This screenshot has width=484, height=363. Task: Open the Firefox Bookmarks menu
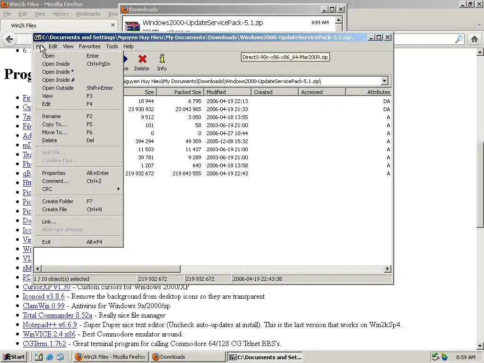pos(88,14)
